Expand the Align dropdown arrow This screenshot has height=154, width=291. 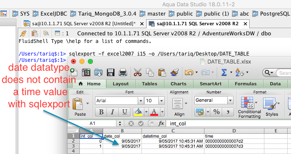click(185, 104)
